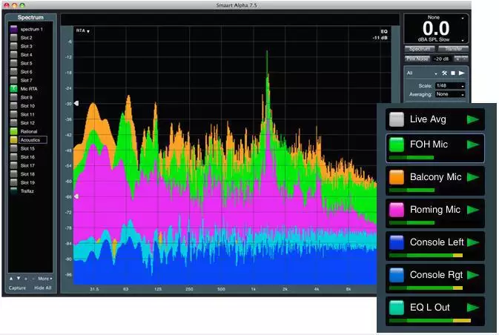Start the Console Rgt measurement arrow
Screen dimensions: 499x335
(x=473, y=275)
